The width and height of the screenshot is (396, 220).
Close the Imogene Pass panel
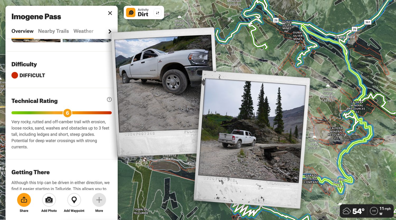coord(110,13)
